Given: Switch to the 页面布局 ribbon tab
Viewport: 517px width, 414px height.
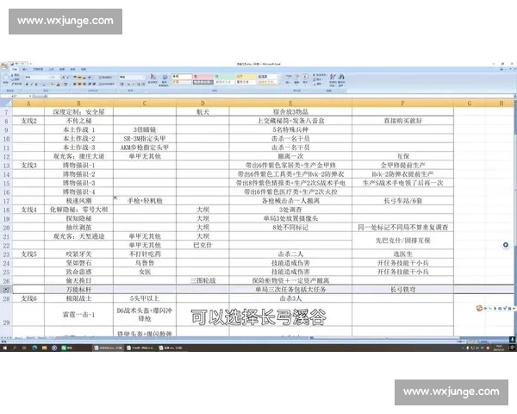Looking at the screenshot, I should point(38,69).
